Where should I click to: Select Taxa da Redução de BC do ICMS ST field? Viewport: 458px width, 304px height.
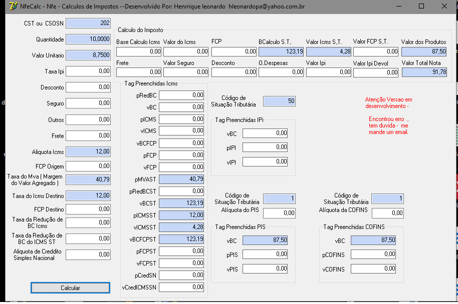88,239
